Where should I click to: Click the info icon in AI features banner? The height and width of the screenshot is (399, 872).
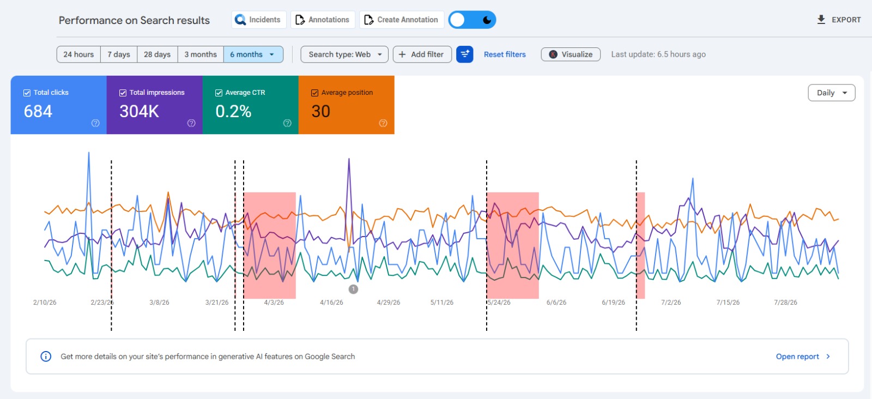click(x=46, y=356)
